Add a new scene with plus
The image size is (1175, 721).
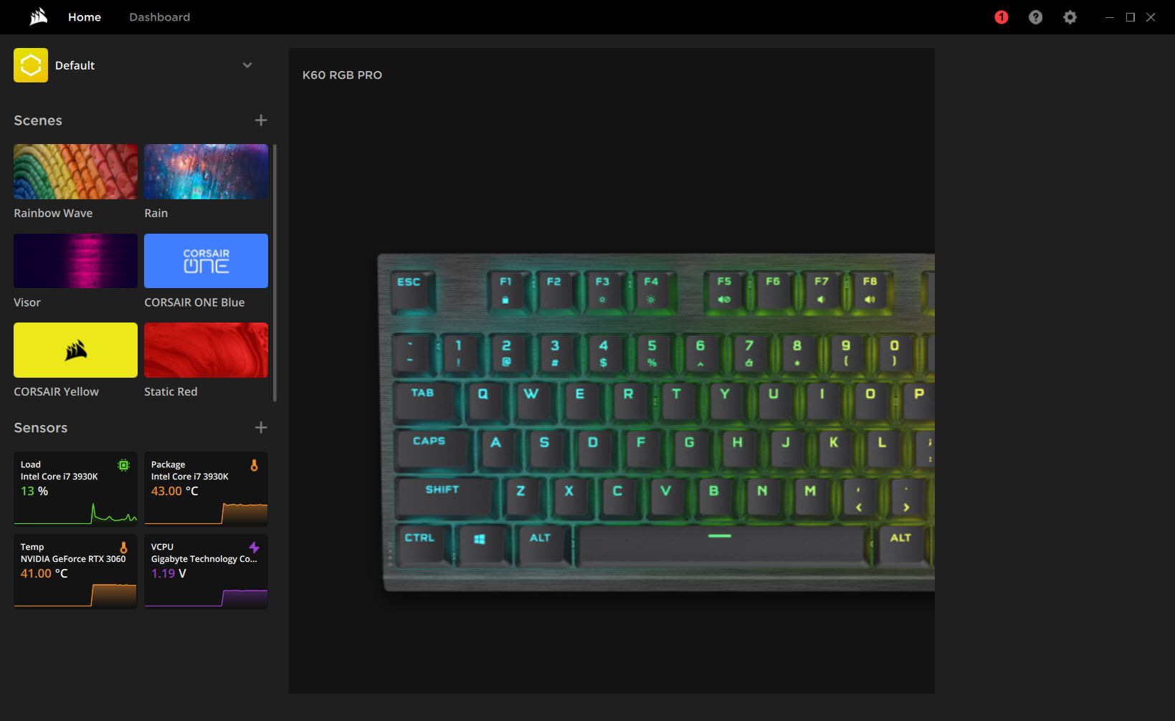[x=261, y=120]
